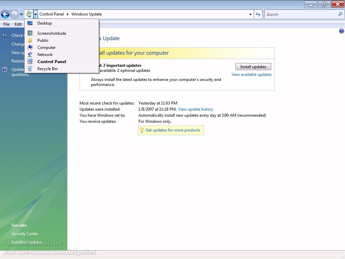
Task: Open the recent pages dropdown arrow
Action: (21, 15)
